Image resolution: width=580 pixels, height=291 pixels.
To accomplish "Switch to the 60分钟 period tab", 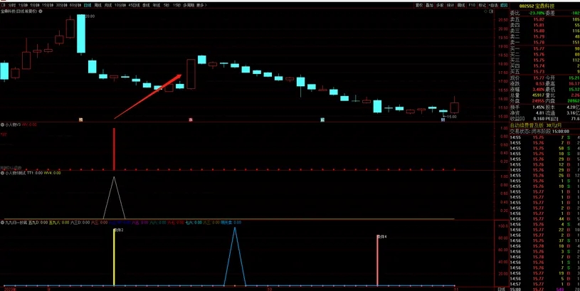I will (75, 4).
